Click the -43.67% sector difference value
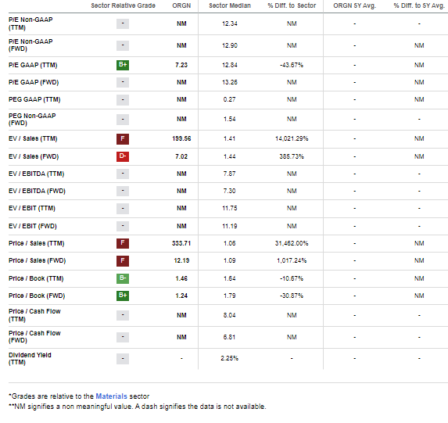This screenshot has height=423, width=448. pyautogui.click(x=292, y=65)
